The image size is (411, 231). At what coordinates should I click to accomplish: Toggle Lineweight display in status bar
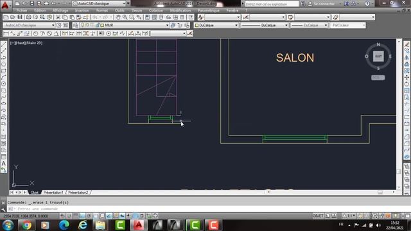tap(128, 216)
